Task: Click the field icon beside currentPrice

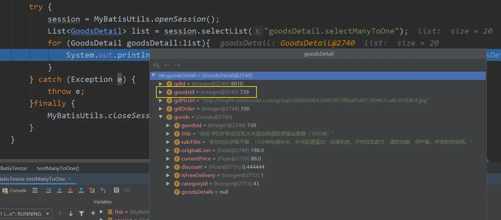Action: pyautogui.click(x=177, y=159)
